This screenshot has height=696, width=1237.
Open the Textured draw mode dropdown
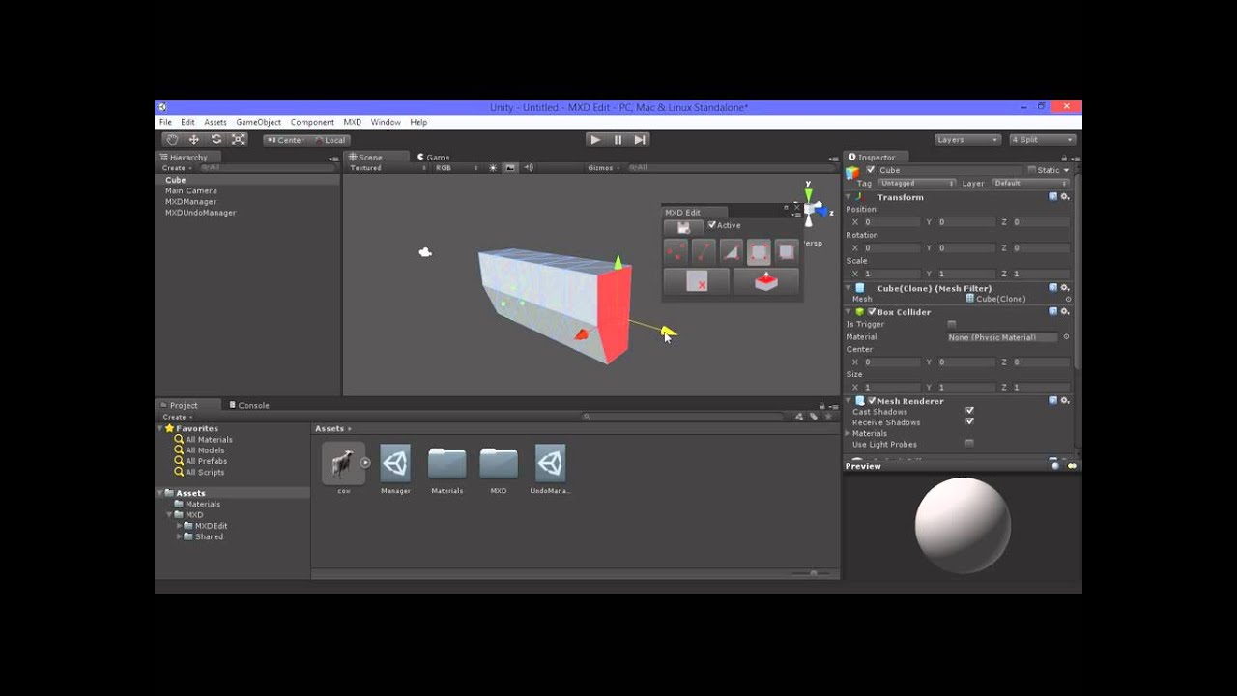point(387,168)
